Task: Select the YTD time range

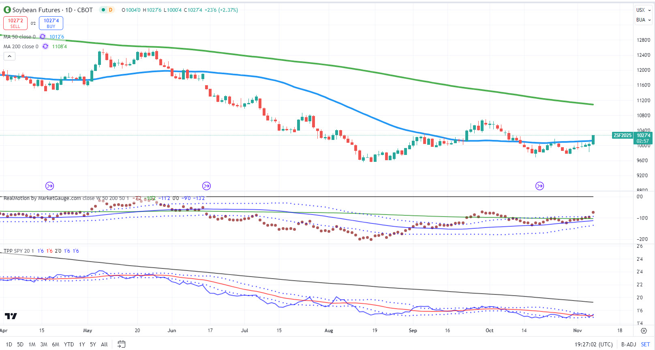Action: coord(69,344)
